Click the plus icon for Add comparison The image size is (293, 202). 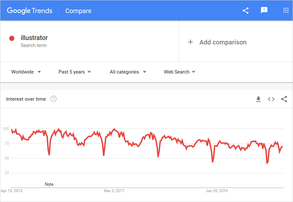click(191, 42)
